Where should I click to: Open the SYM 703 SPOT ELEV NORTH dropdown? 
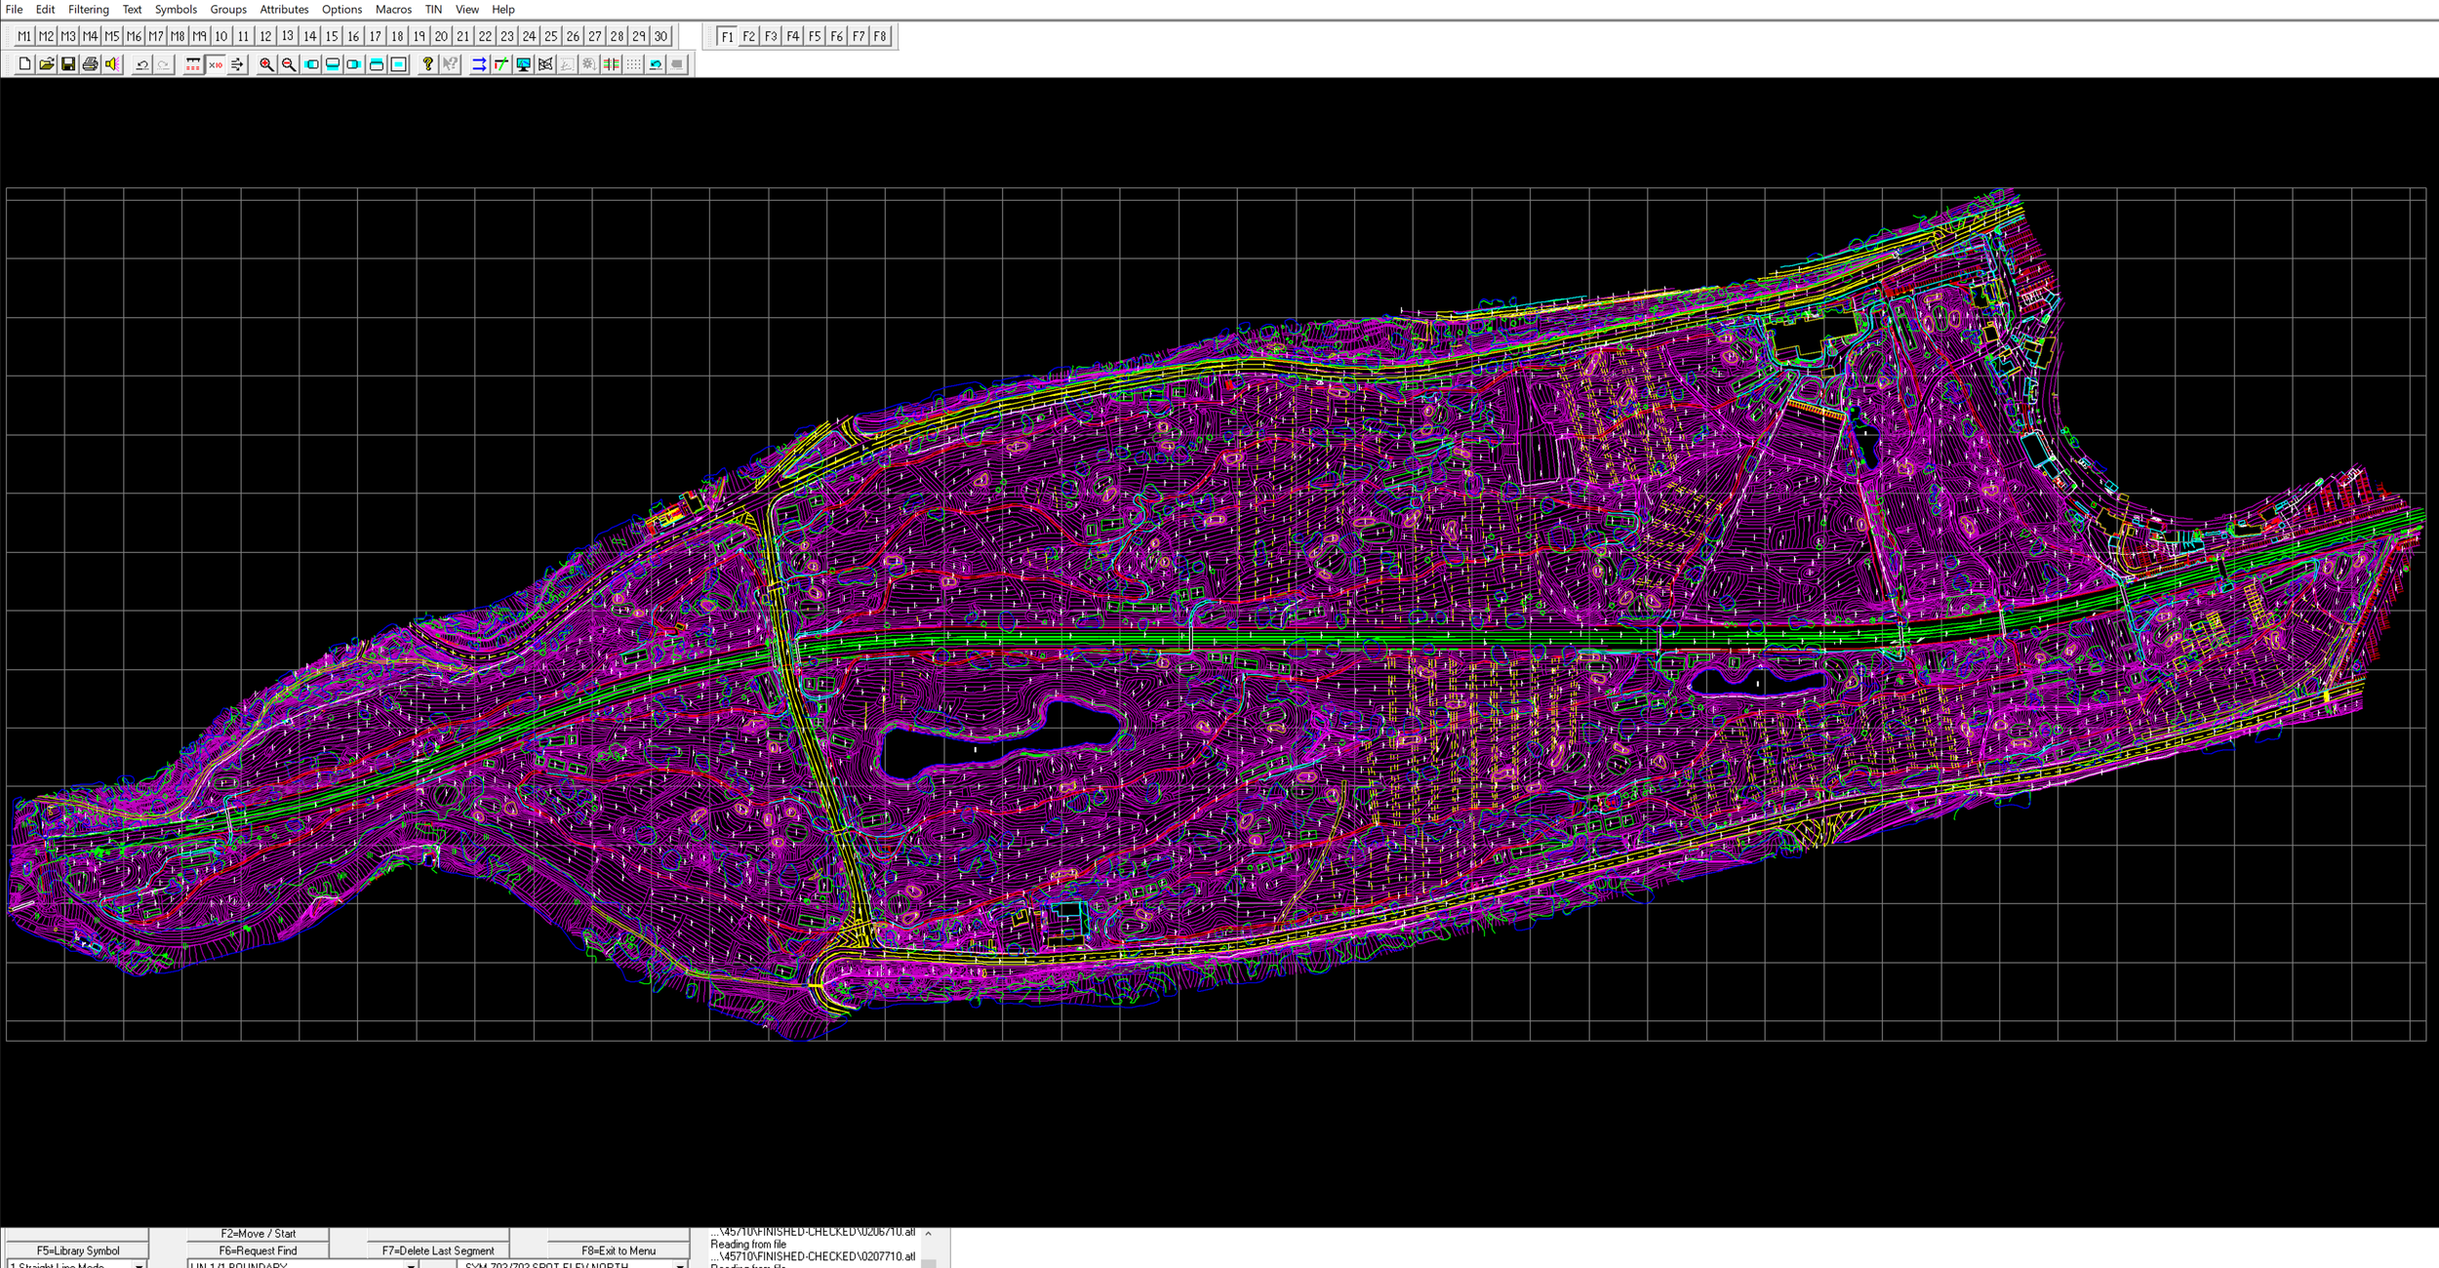573,1264
